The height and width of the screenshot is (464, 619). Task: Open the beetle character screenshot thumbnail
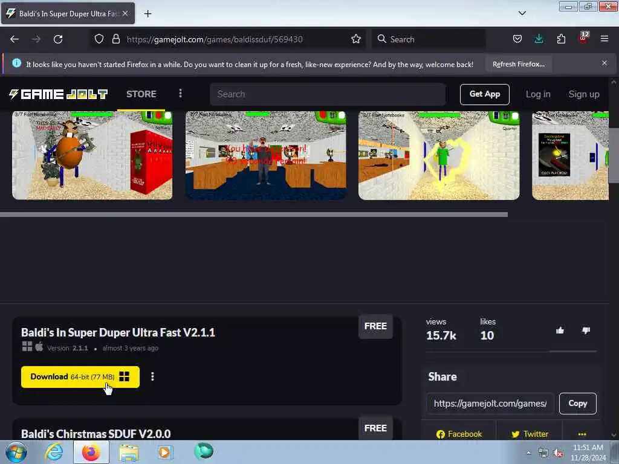click(92, 155)
